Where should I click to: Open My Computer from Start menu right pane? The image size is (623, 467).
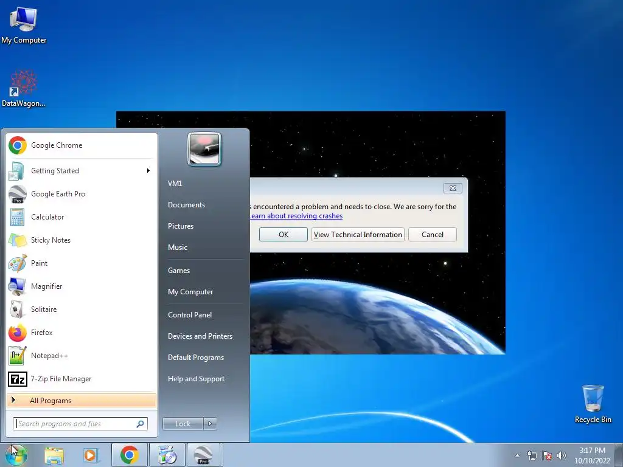click(x=190, y=292)
